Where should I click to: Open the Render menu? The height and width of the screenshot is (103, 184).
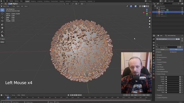click(x=11, y=1)
